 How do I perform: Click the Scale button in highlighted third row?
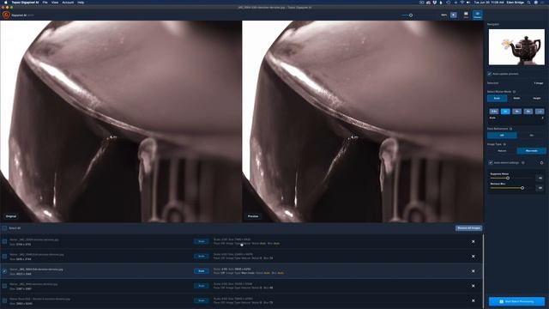click(x=202, y=271)
